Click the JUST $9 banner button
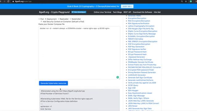 coord(127,6)
